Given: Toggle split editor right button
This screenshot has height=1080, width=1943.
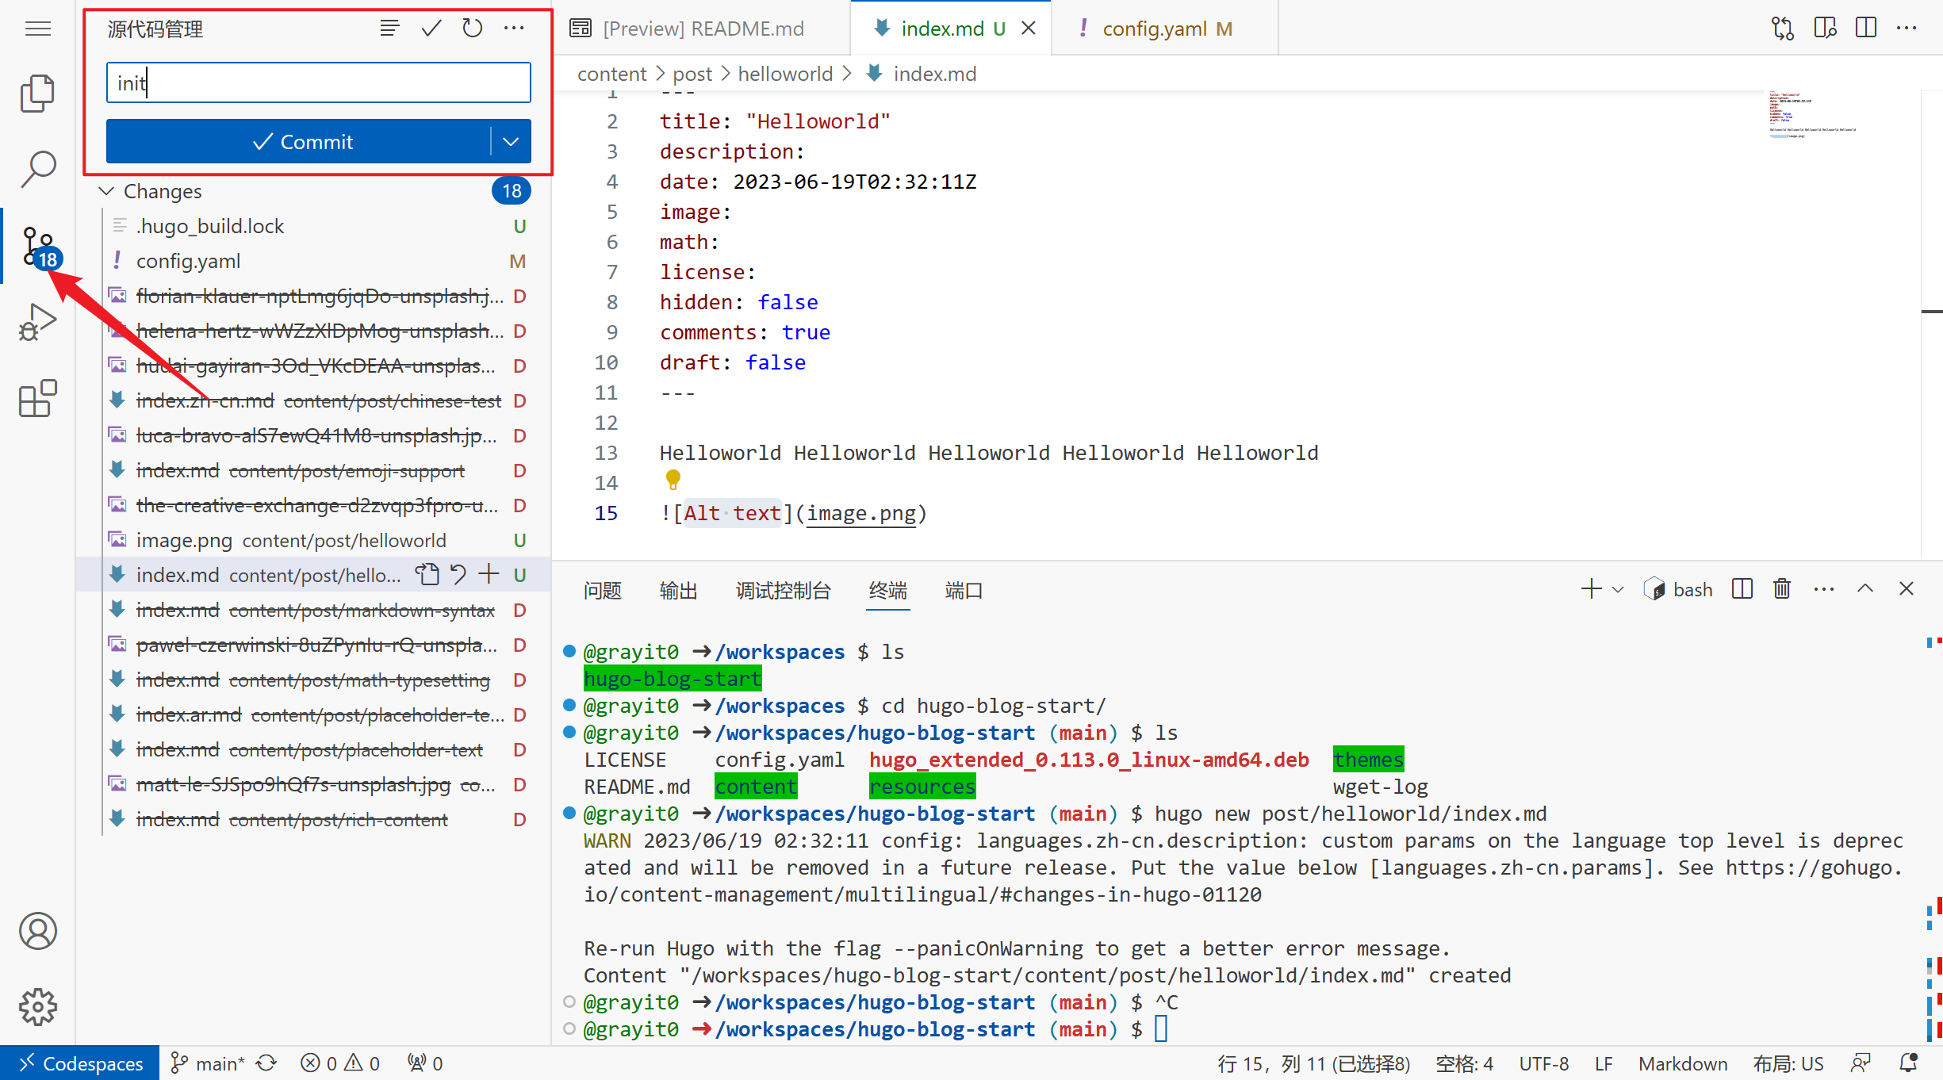Looking at the screenshot, I should pyautogui.click(x=1866, y=29).
